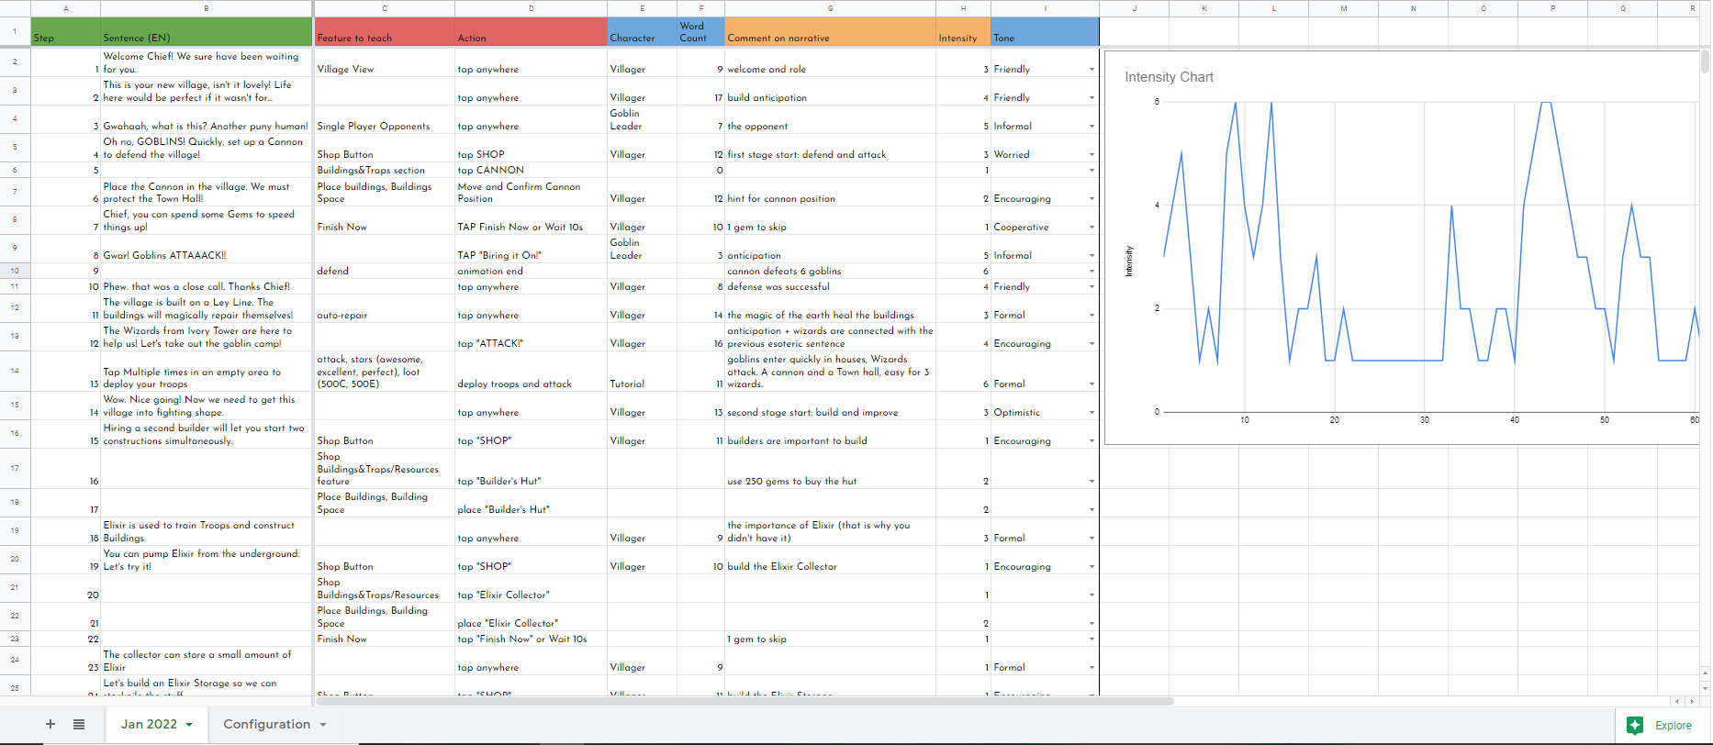
Task: Select the Intensity Chart title
Action: coord(1169,77)
